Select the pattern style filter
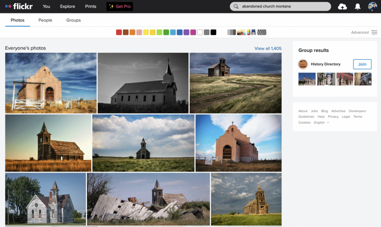381x227 pixels. click(262, 32)
